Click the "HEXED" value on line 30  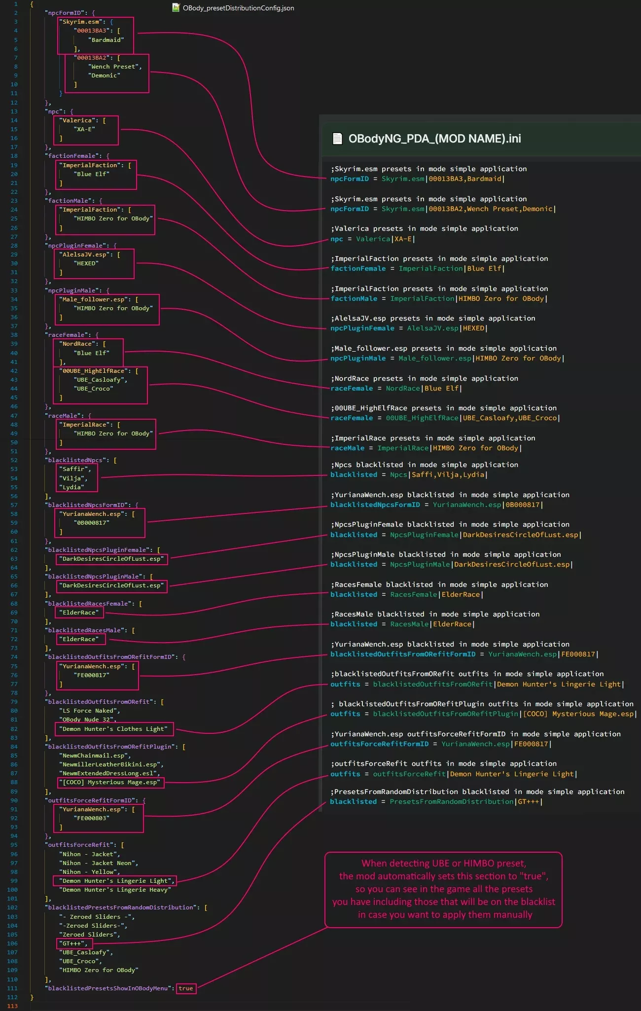click(86, 263)
